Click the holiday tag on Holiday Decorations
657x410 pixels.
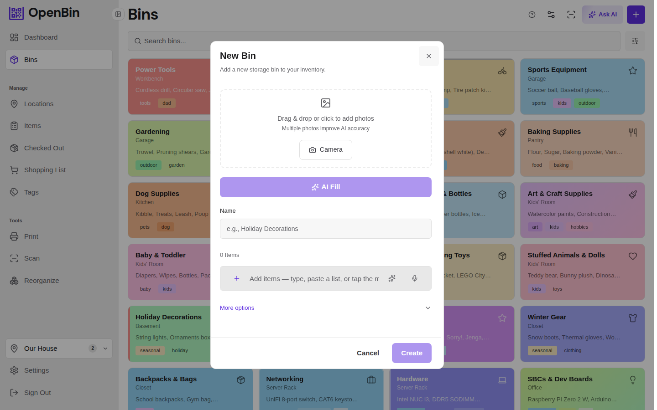[180, 351]
